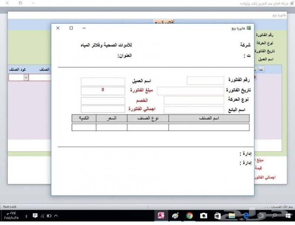Click the للأدوات الصحية وفلاتر المياه heading

(x=106, y=45)
